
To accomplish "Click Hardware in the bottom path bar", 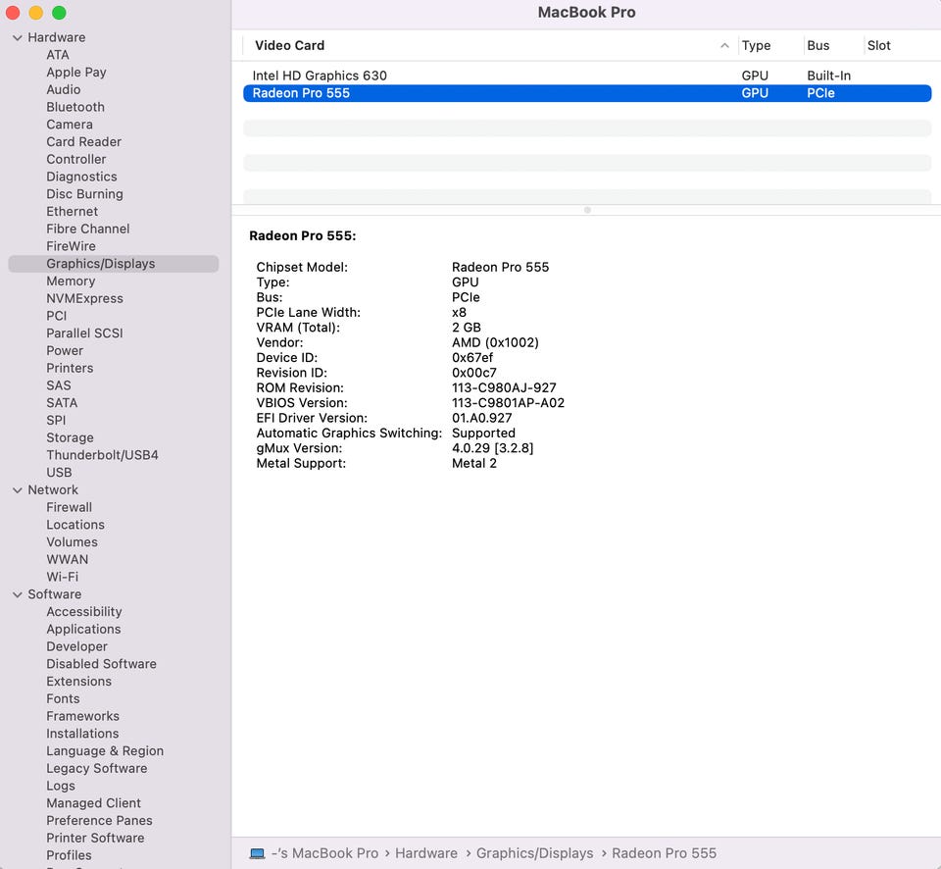I will click(x=426, y=853).
